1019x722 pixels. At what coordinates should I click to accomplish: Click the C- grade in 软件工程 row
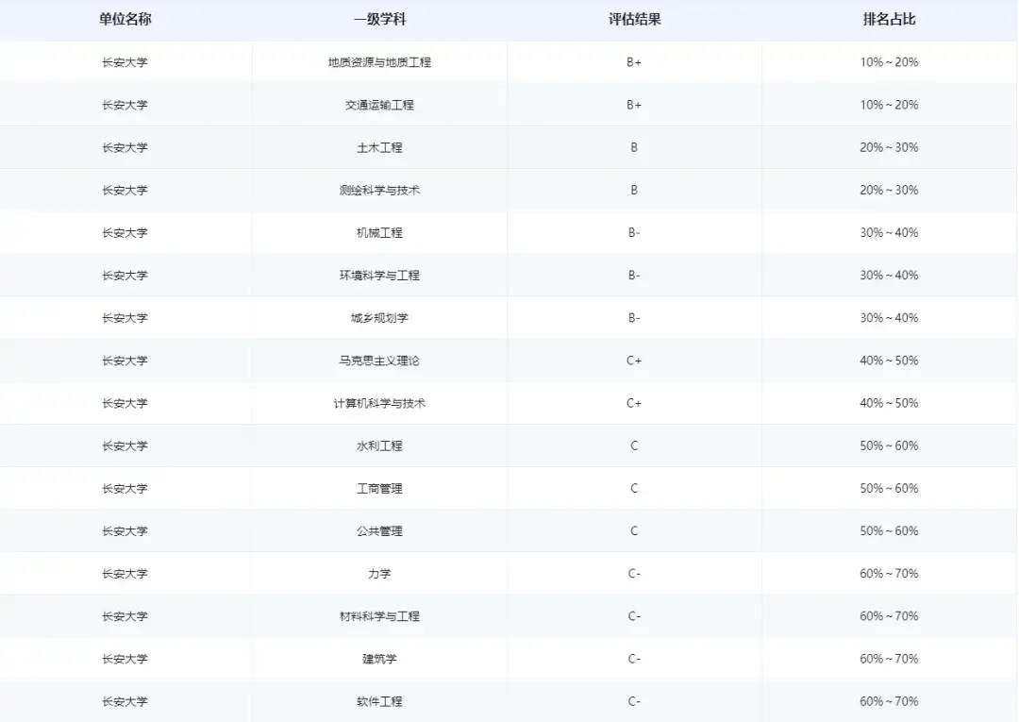pyautogui.click(x=634, y=702)
